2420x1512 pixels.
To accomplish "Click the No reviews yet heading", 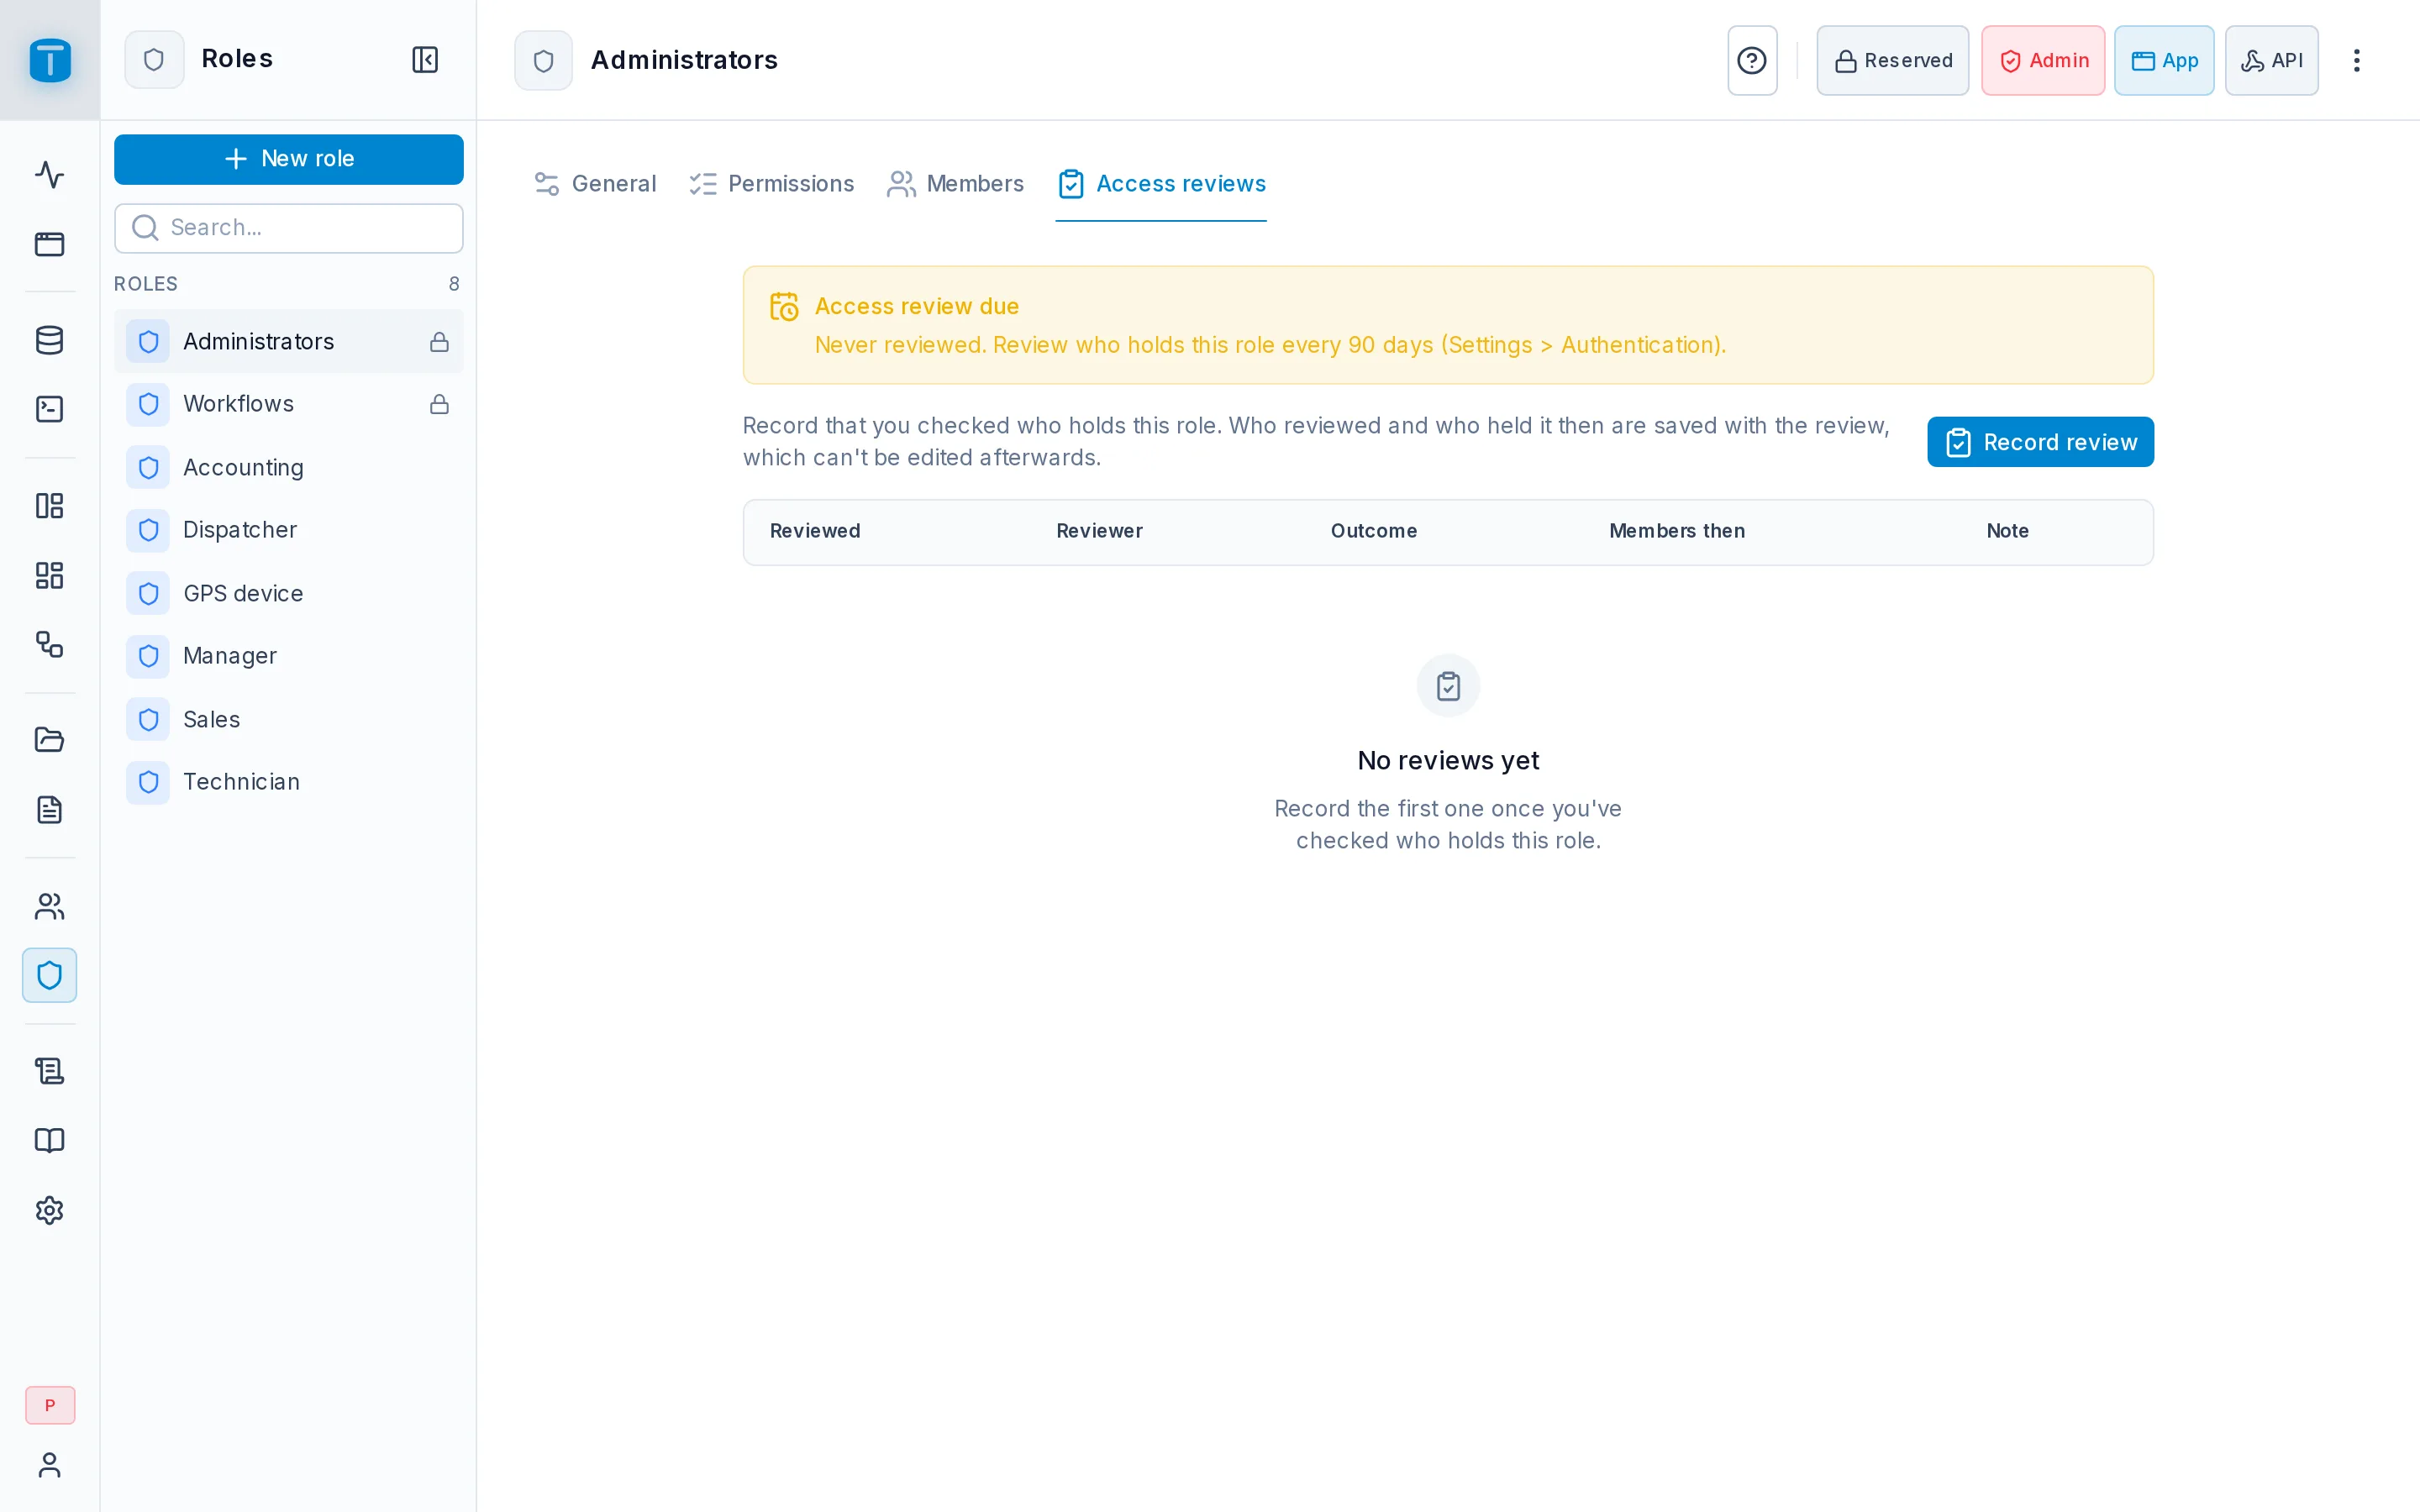I will pos(1448,761).
